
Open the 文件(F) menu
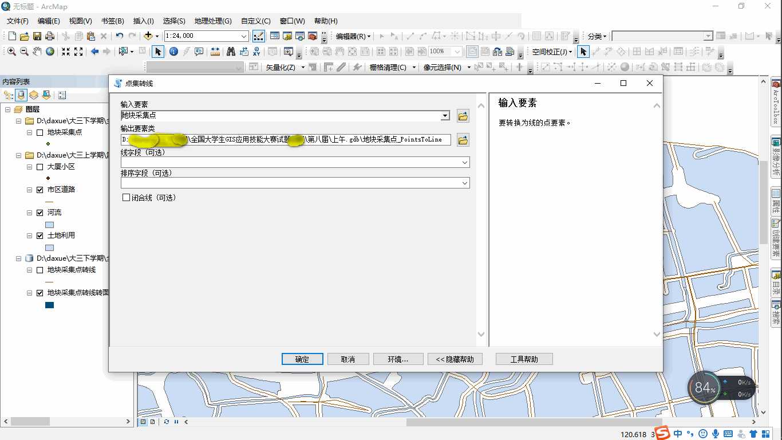[18, 21]
